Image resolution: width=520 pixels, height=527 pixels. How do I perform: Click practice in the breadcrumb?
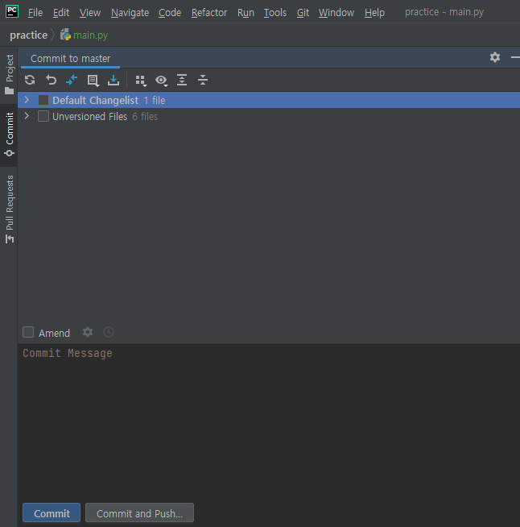[28, 35]
